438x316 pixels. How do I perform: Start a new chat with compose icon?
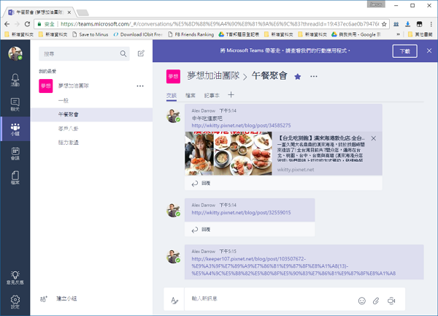point(141,53)
